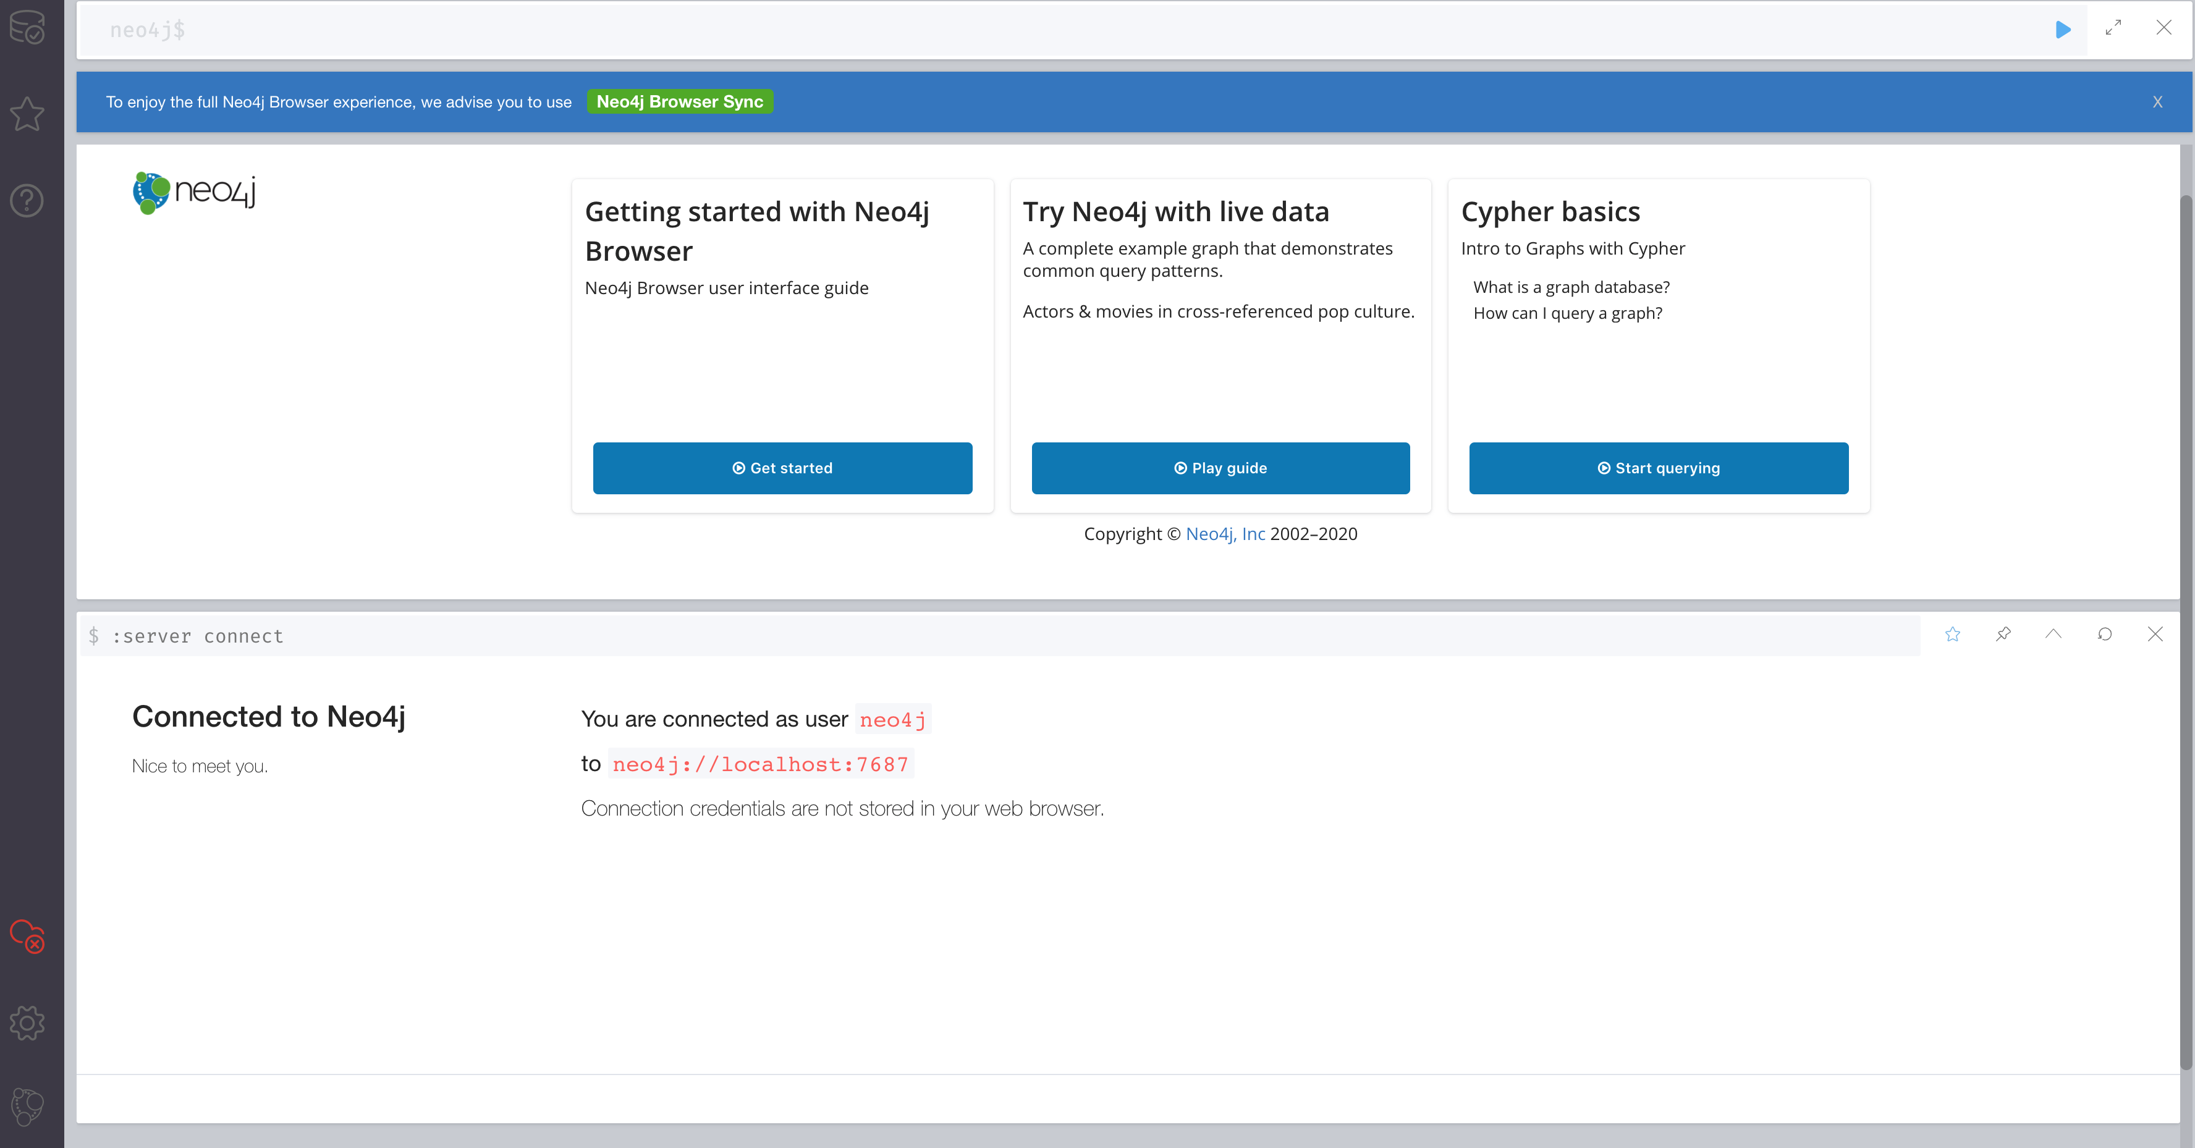The width and height of the screenshot is (2195, 1148).
Task: Open the Browser Sync cloud icon
Action: [x=27, y=936]
